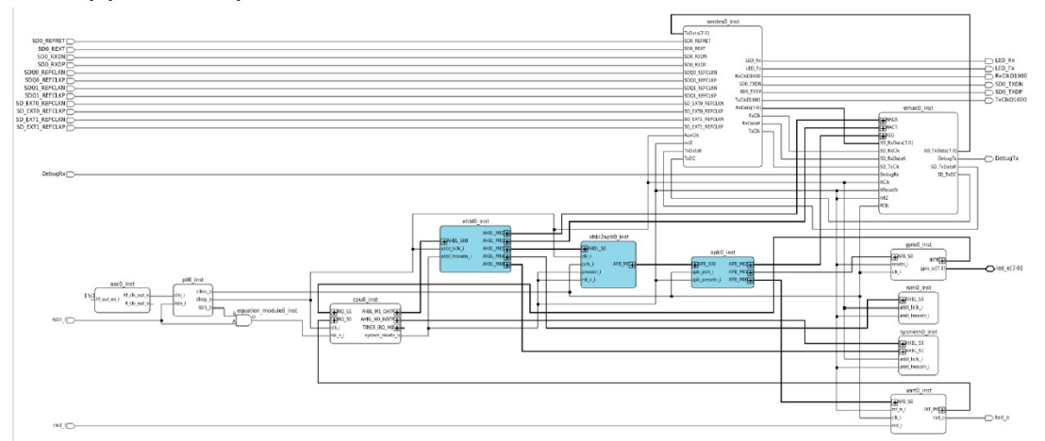
Task: Select the SD0_REFRET input port symbol
Action: [69, 41]
